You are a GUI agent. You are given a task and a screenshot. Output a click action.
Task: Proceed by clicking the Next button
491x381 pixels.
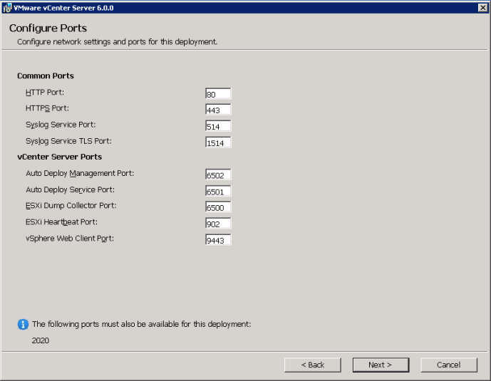(381, 365)
